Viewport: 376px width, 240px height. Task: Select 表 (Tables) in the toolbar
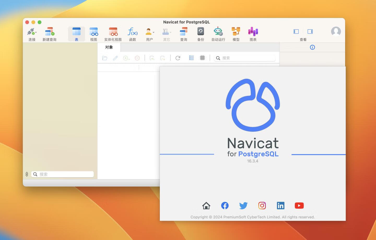coord(76,33)
